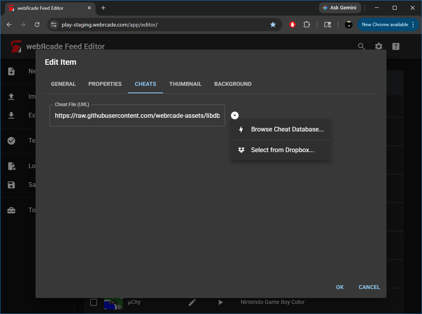Switch to the Thumbnail tab
Image resolution: width=422 pixels, height=314 pixels.
185,84
